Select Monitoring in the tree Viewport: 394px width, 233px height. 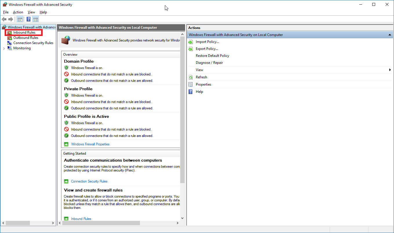point(22,48)
